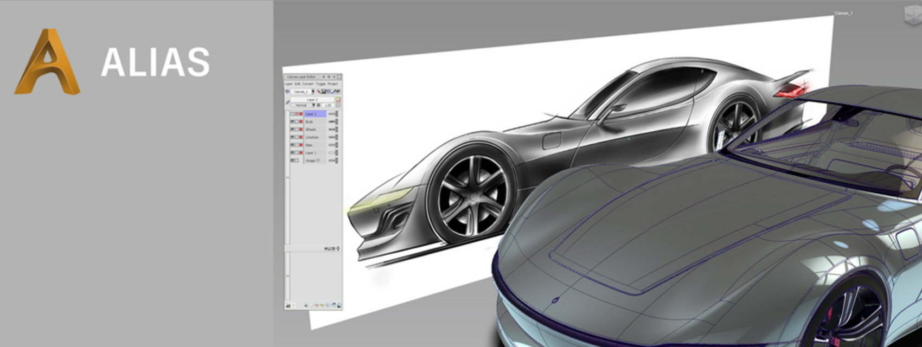Screen dimensions: 922x347
Task: Click the stepper arrows beside the layer count
Action: 338,248
